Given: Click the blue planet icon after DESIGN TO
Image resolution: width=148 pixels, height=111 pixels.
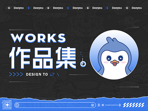Looking at the screenshot, I should [x=52, y=74].
